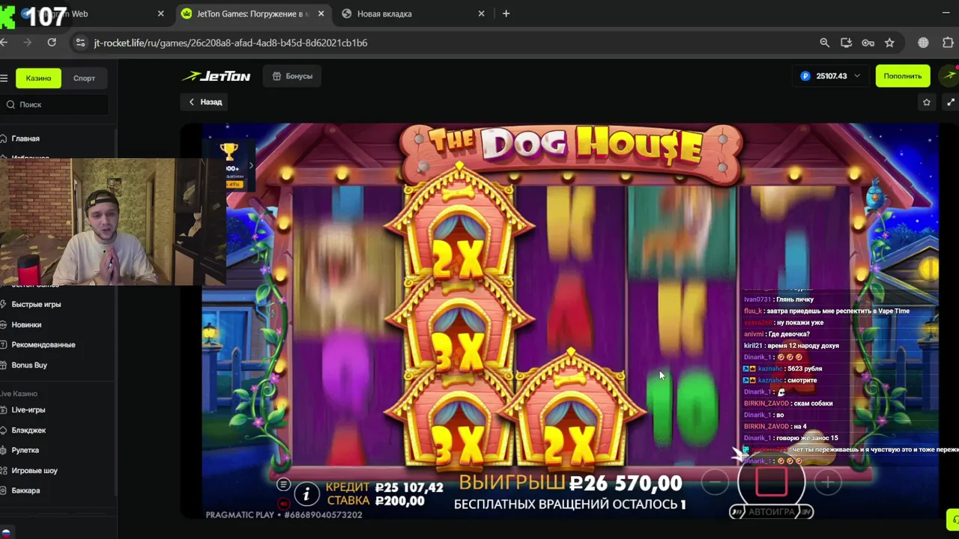959x539 pixels.
Task: Open the globe extension icon
Action: pyautogui.click(x=923, y=43)
